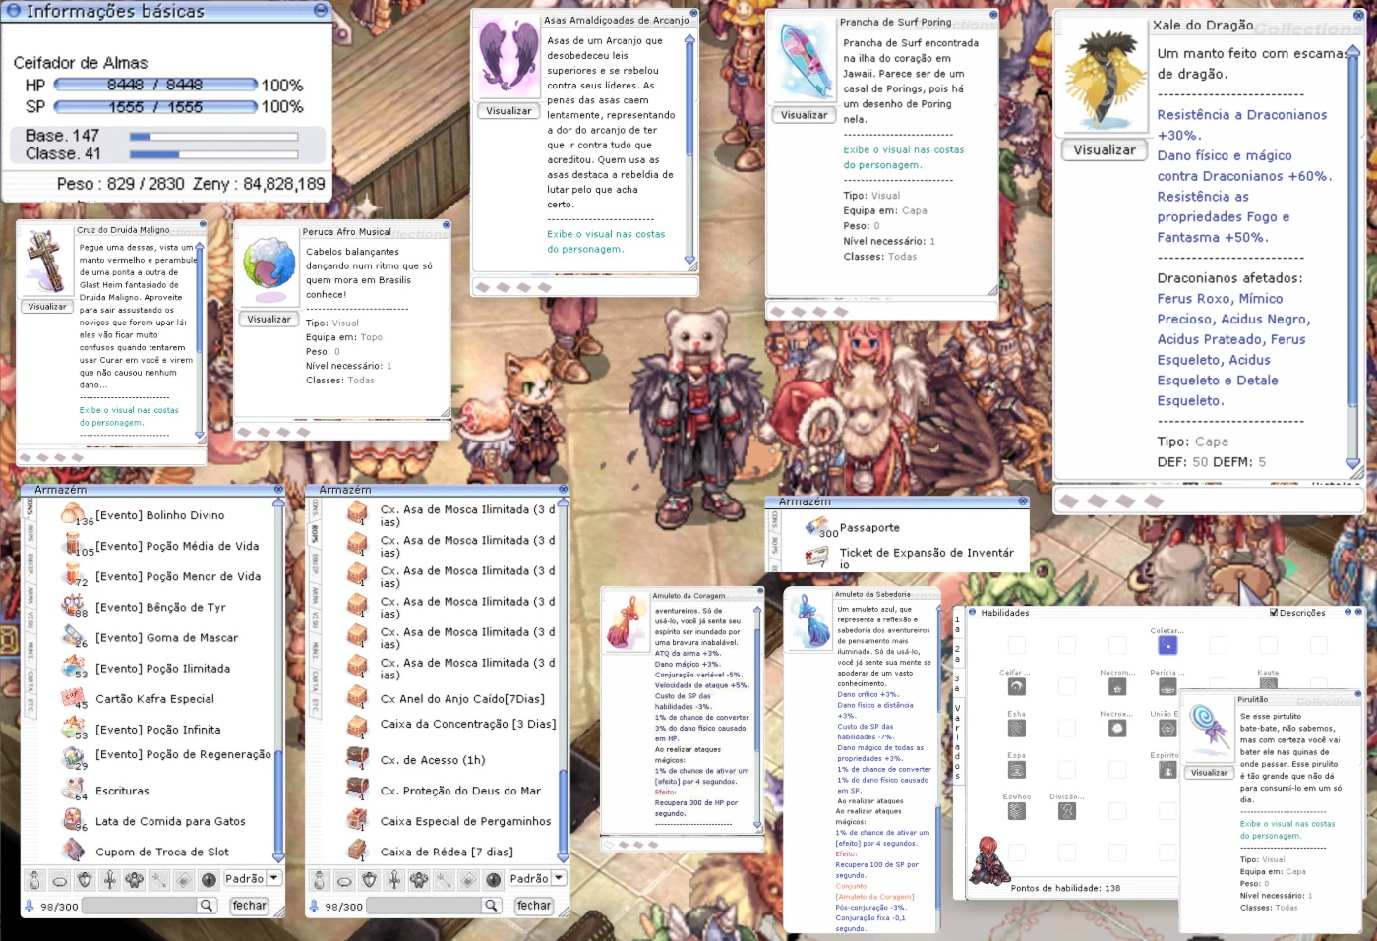
Task: Pick the Necrom... skill icon
Action: [1117, 687]
